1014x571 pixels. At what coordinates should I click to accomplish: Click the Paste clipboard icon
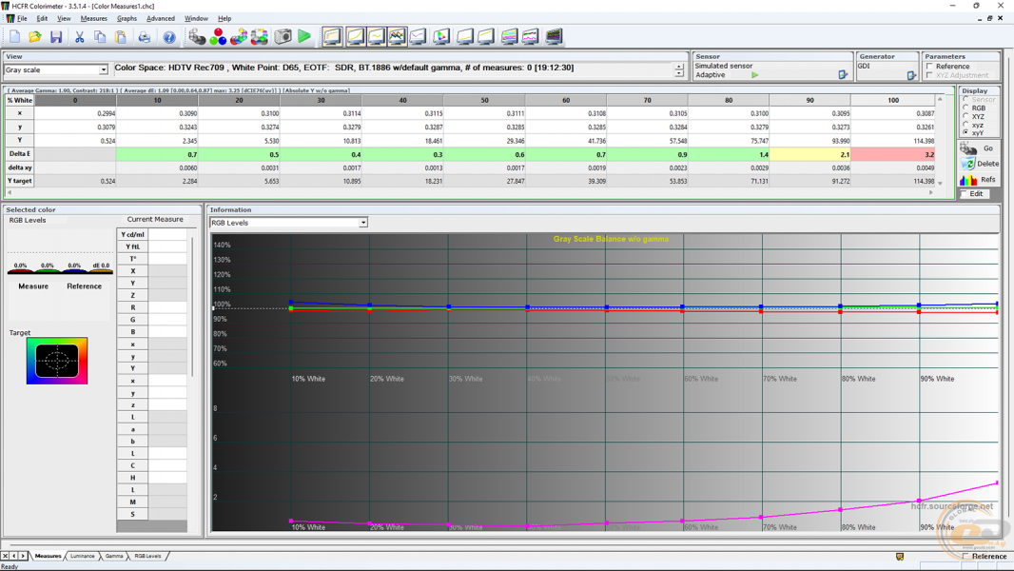point(120,37)
